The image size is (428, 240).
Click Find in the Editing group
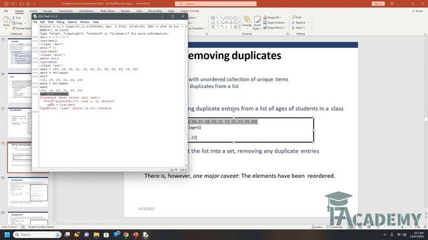click(296, 17)
